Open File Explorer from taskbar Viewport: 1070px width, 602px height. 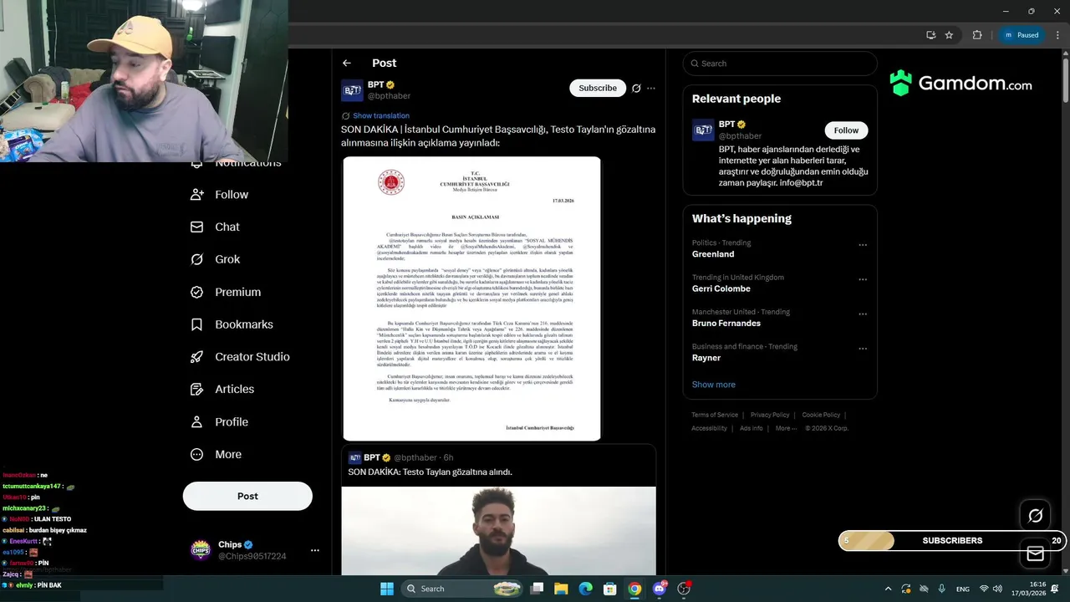pyautogui.click(x=561, y=589)
